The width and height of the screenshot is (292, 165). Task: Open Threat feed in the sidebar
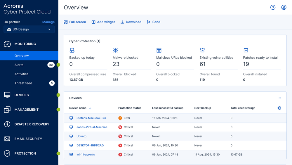point(23,83)
